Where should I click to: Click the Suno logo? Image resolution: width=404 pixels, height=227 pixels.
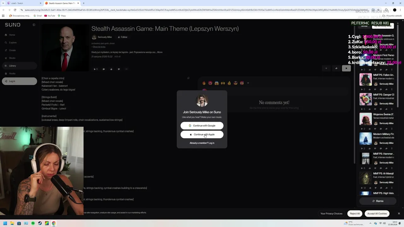click(13, 25)
